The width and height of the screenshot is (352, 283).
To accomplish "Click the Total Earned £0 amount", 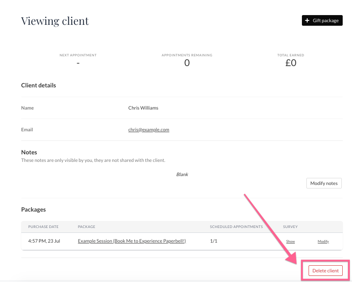I will pyautogui.click(x=290, y=63).
